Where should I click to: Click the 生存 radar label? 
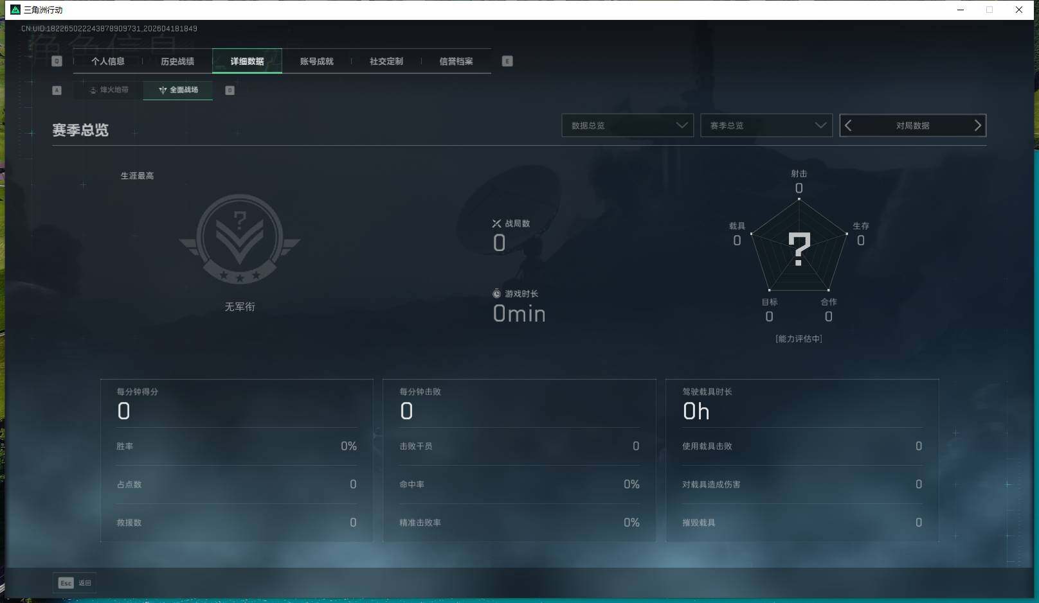pyautogui.click(x=861, y=226)
